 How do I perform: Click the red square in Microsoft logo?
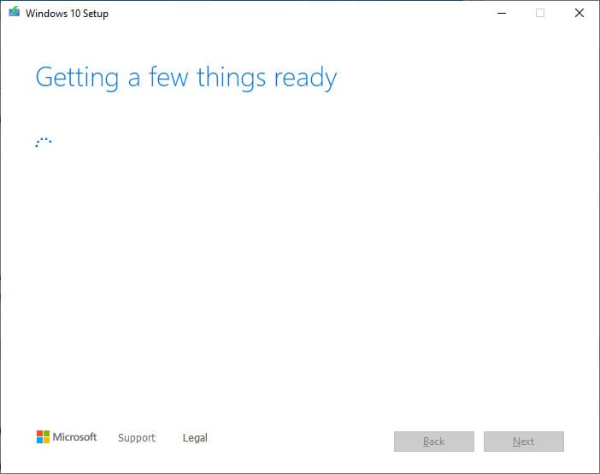click(39, 434)
